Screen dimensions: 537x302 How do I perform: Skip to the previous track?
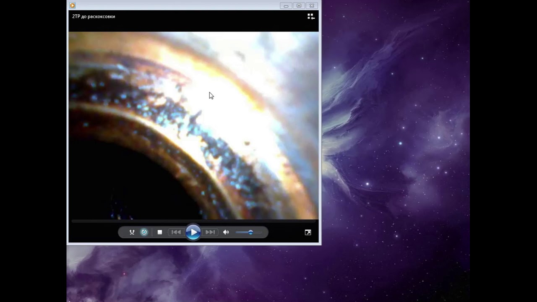(x=176, y=232)
